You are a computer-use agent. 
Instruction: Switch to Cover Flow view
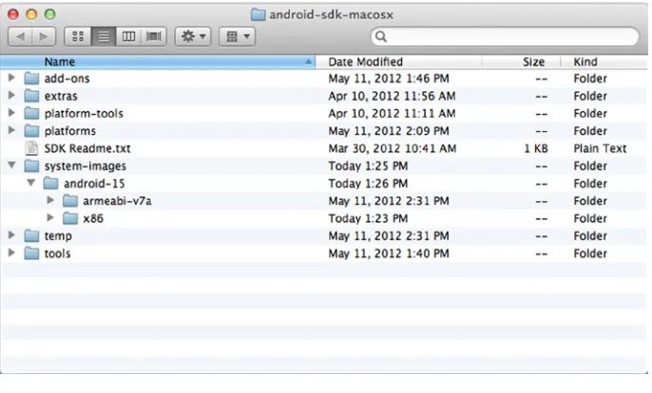click(154, 37)
